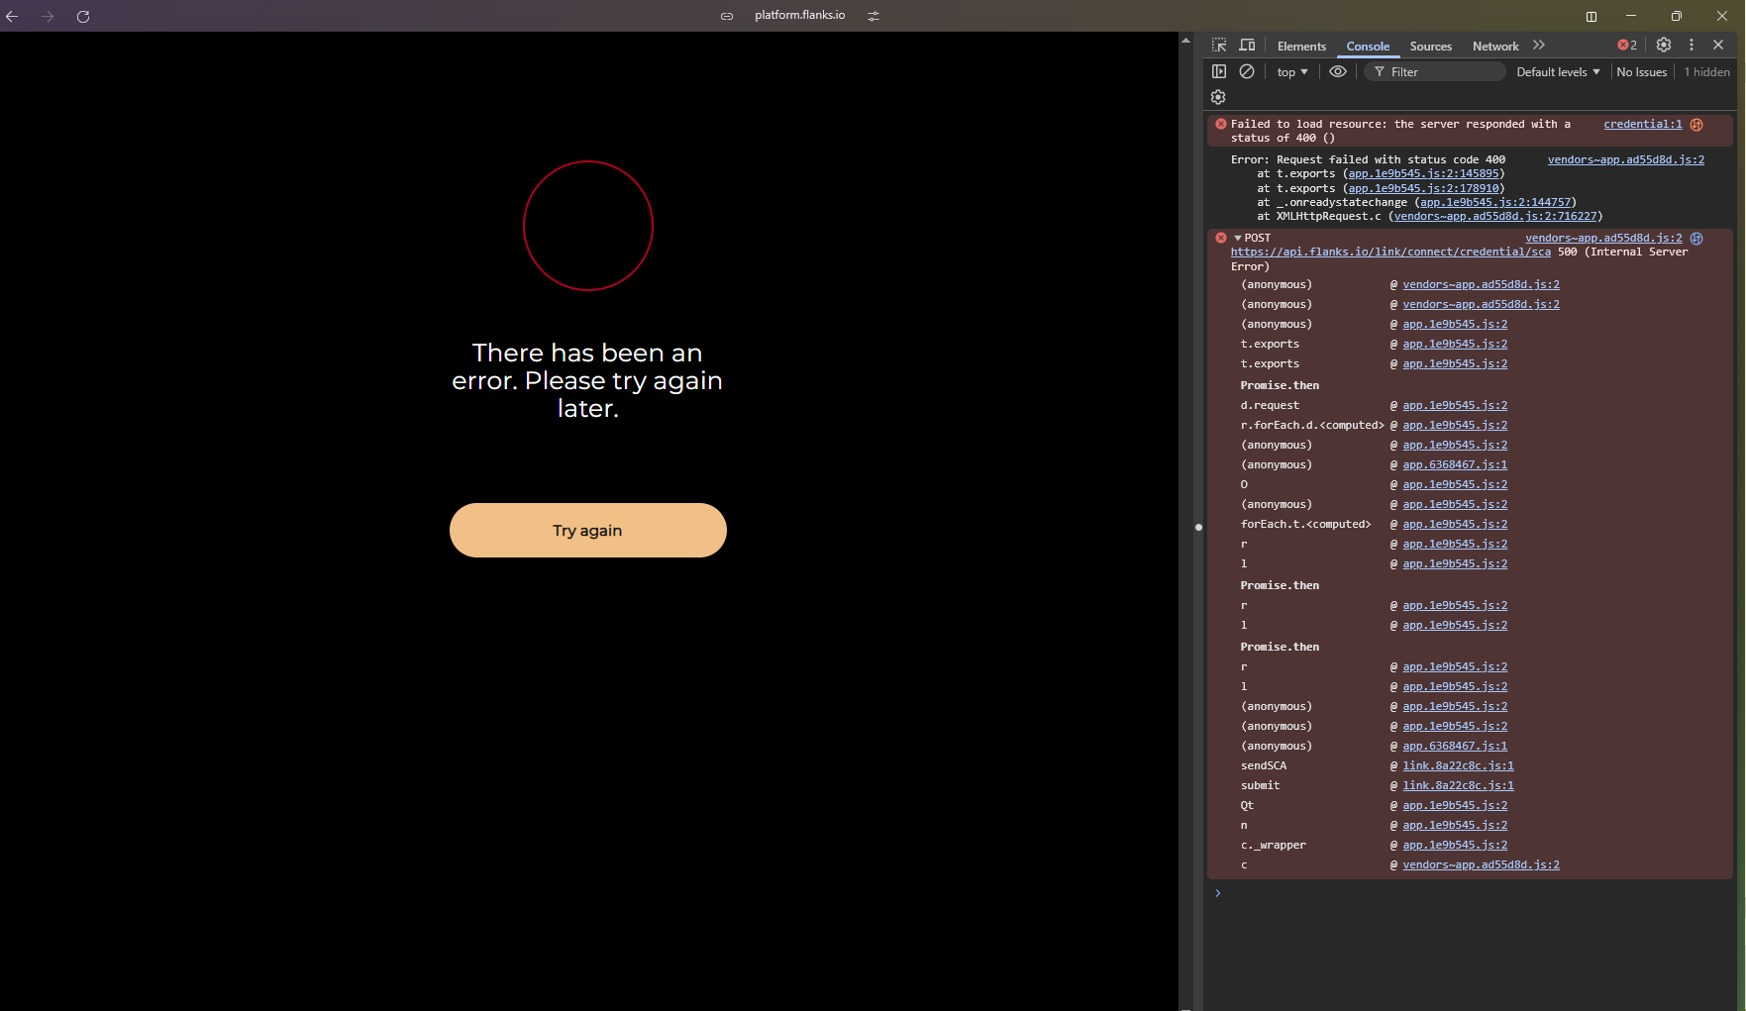Open the credential:1 source link
Screen dimensions: 1746x1011
[x=1642, y=124]
